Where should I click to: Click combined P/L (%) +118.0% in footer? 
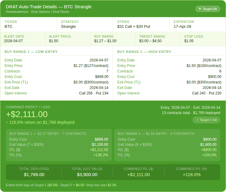click(191, 175)
